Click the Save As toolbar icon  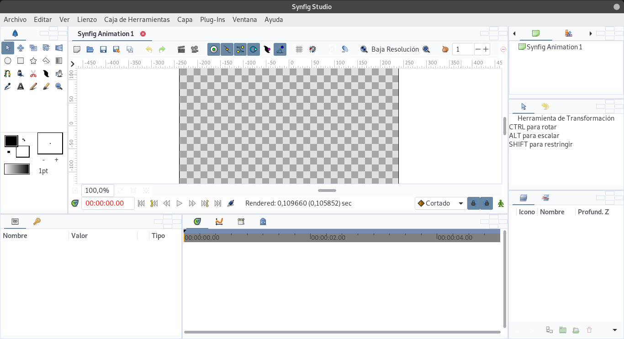pos(116,49)
